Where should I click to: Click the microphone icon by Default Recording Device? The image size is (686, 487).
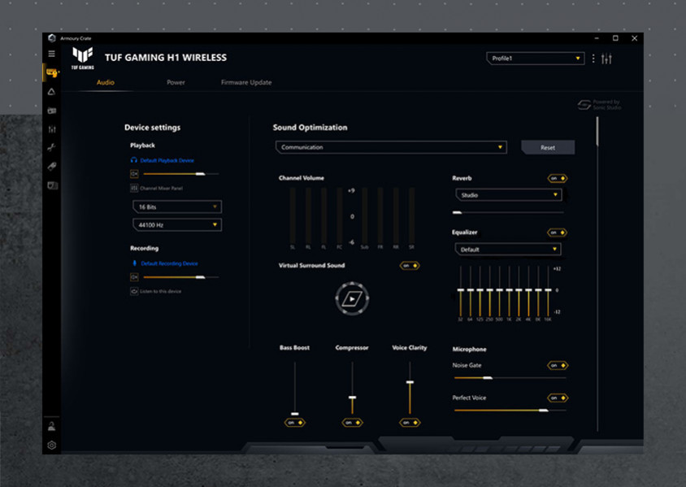coord(134,263)
